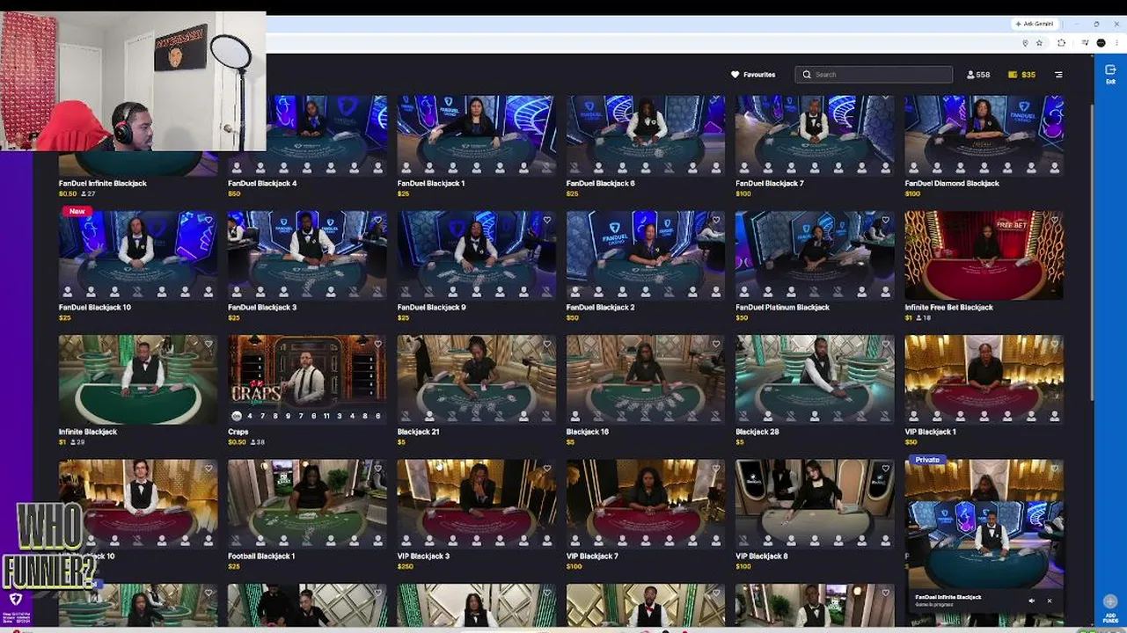Click the Search input field
This screenshot has width=1127, height=633.
pos(874,75)
